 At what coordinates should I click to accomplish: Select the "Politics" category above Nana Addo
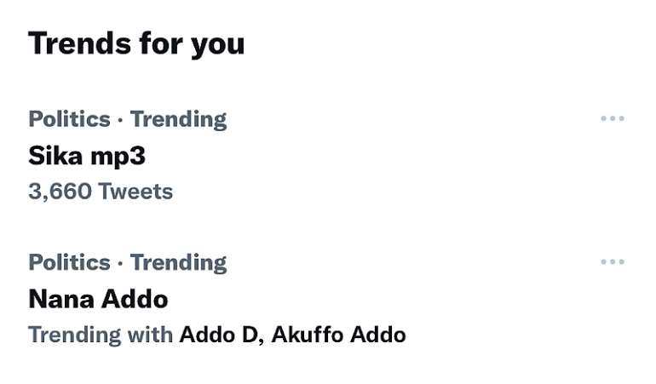(69, 261)
